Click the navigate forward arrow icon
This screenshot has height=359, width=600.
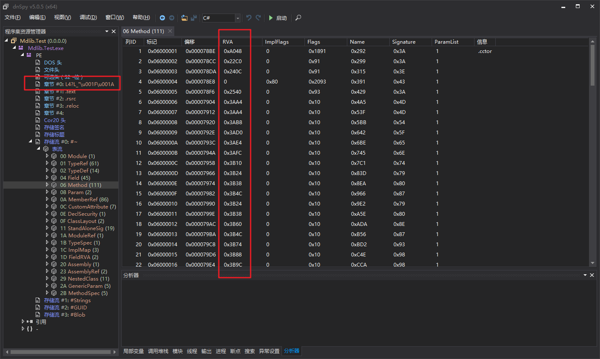point(171,18)
